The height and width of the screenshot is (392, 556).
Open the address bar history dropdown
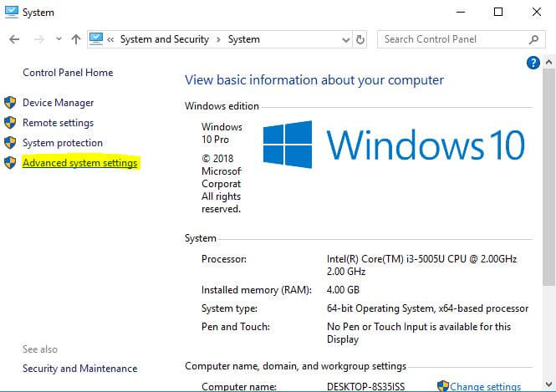346,39
